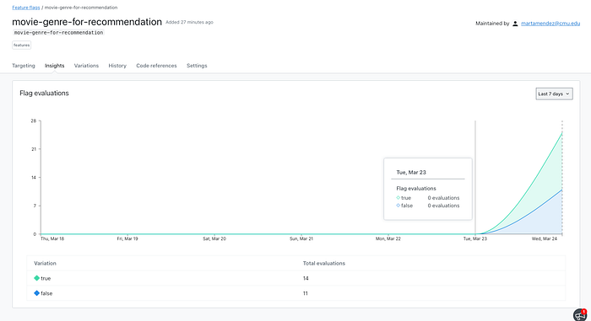Click the false legend marker in tooltip

[398, 206]
